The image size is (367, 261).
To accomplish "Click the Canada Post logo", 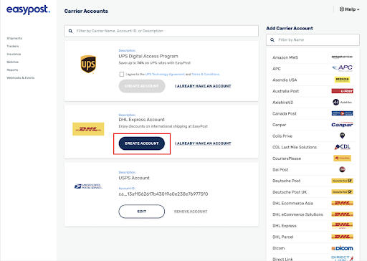I will (342, 113).
